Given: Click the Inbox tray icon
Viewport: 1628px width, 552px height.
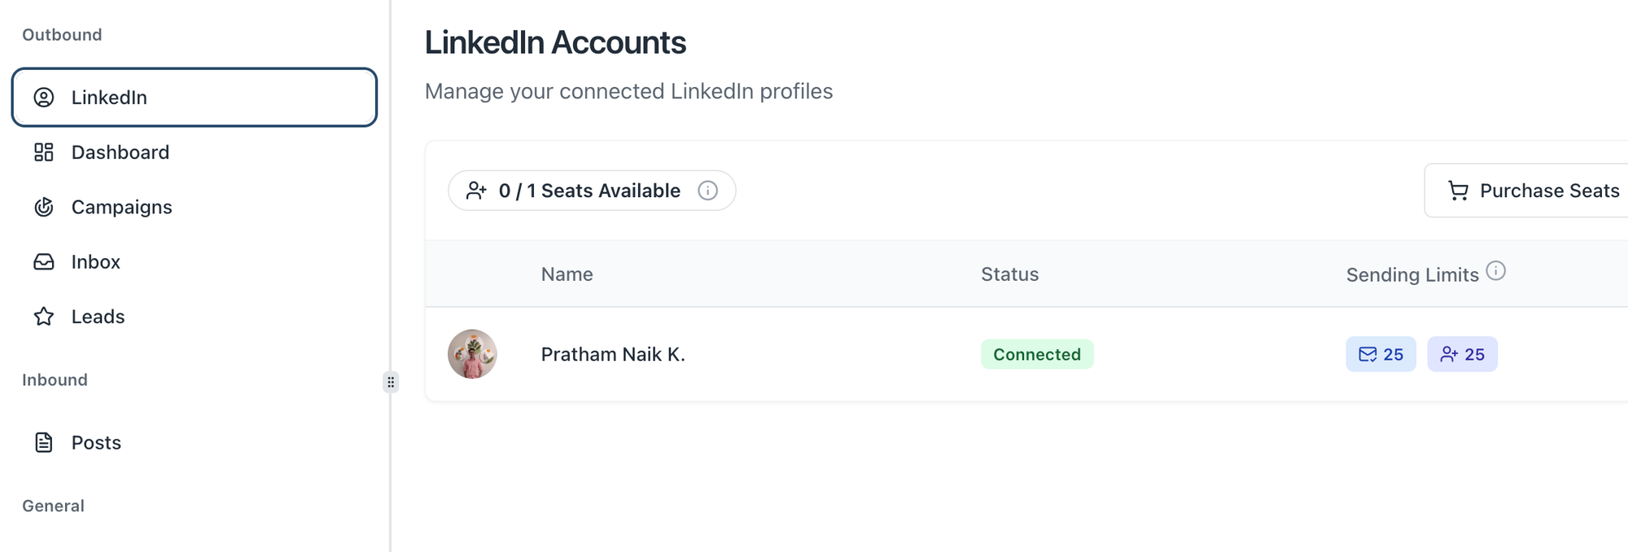Looking at the screenshot, I should pyautogui.click(x=44, y=261).
